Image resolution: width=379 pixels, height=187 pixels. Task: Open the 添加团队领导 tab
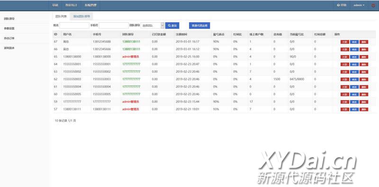pyautogui.click(x=81, y=17)
